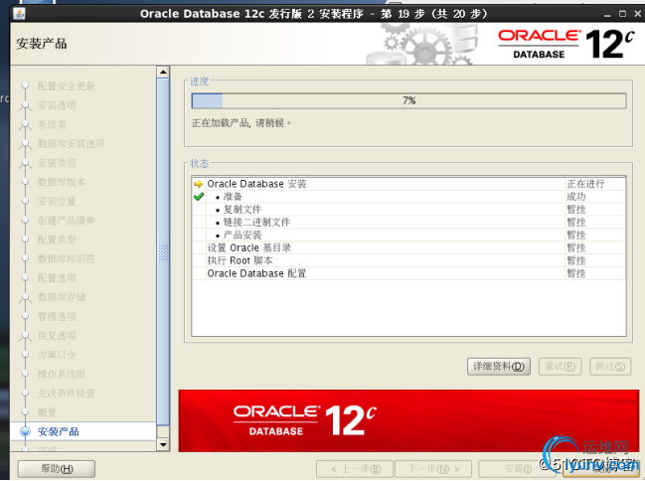The image size is (645, 481).
Task: Click the 上一步(B) back button
Action: point(355,469)
